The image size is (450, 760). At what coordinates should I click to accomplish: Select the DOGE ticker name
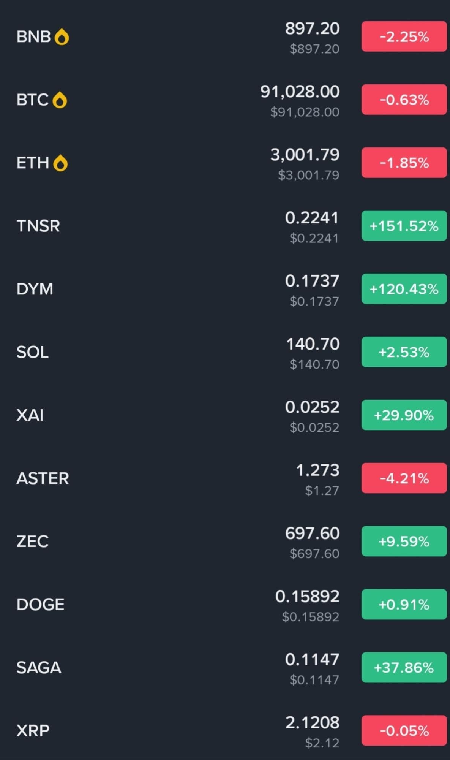click(40, 604)
